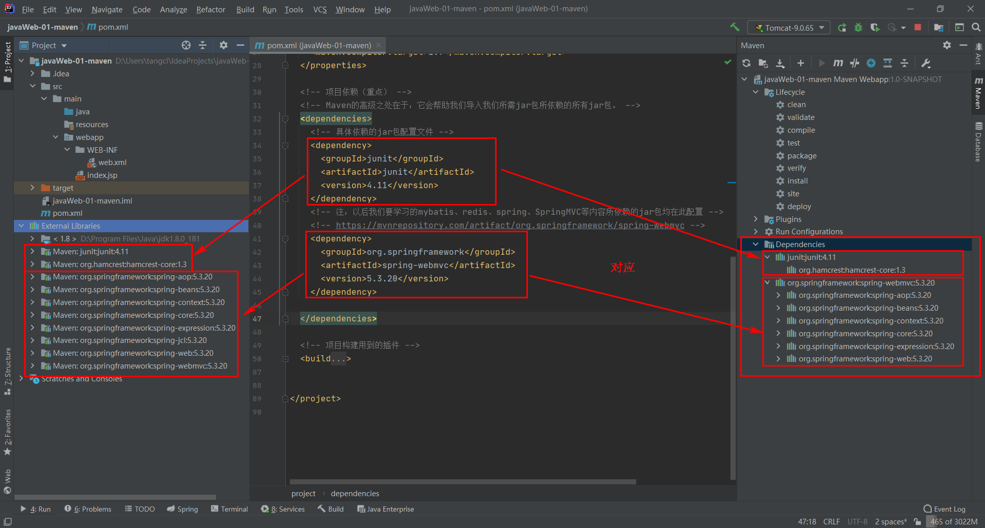Close the pom.xml editor tab
The image size is (985, 528).
point(379,45)
